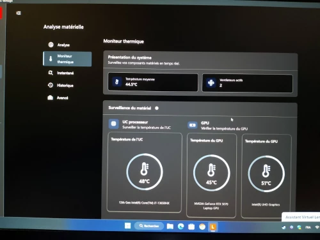This screenshot has width=320, height=240.
Task: Click the info dot next to Surveillance du matériel
Action: (x=157, y=108)
